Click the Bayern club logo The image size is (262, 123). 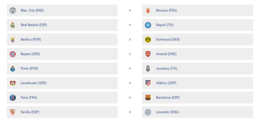(13, 54)
